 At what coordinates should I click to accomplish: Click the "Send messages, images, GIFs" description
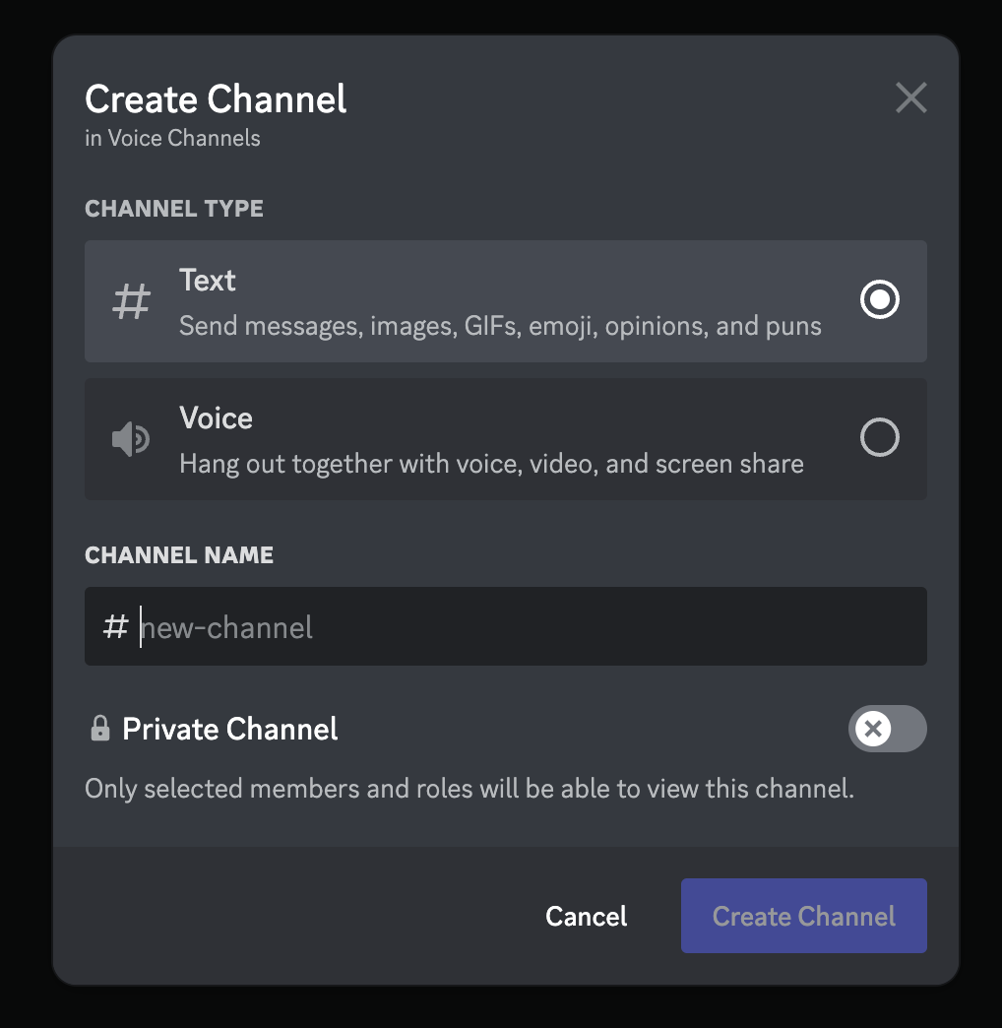coord(500,326)
